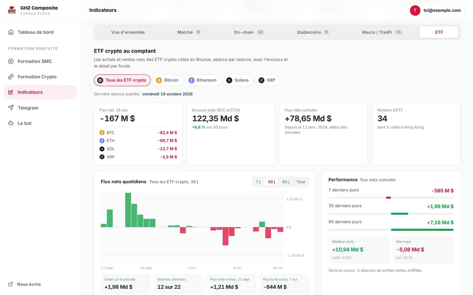This screenshot has height=295, width=473.
Task: Switch to the Vue d'ensemble tab
Action: coord(128,32)
